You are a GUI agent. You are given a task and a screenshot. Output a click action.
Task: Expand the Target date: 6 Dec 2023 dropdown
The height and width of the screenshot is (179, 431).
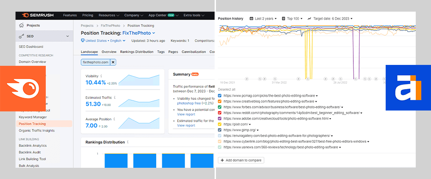(x=330, y=19)
